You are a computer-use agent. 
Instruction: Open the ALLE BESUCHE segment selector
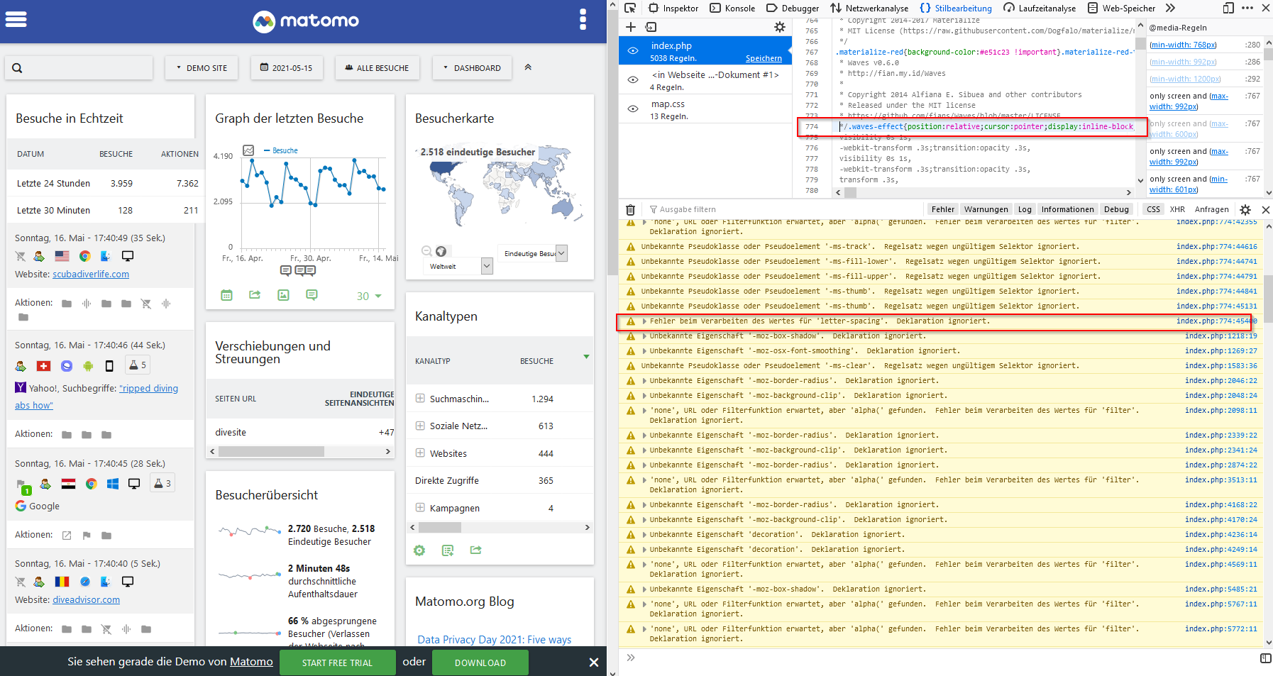tap(377, 68)
